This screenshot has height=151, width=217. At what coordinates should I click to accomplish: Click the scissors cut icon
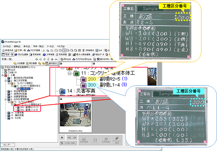tap(44, 50)
